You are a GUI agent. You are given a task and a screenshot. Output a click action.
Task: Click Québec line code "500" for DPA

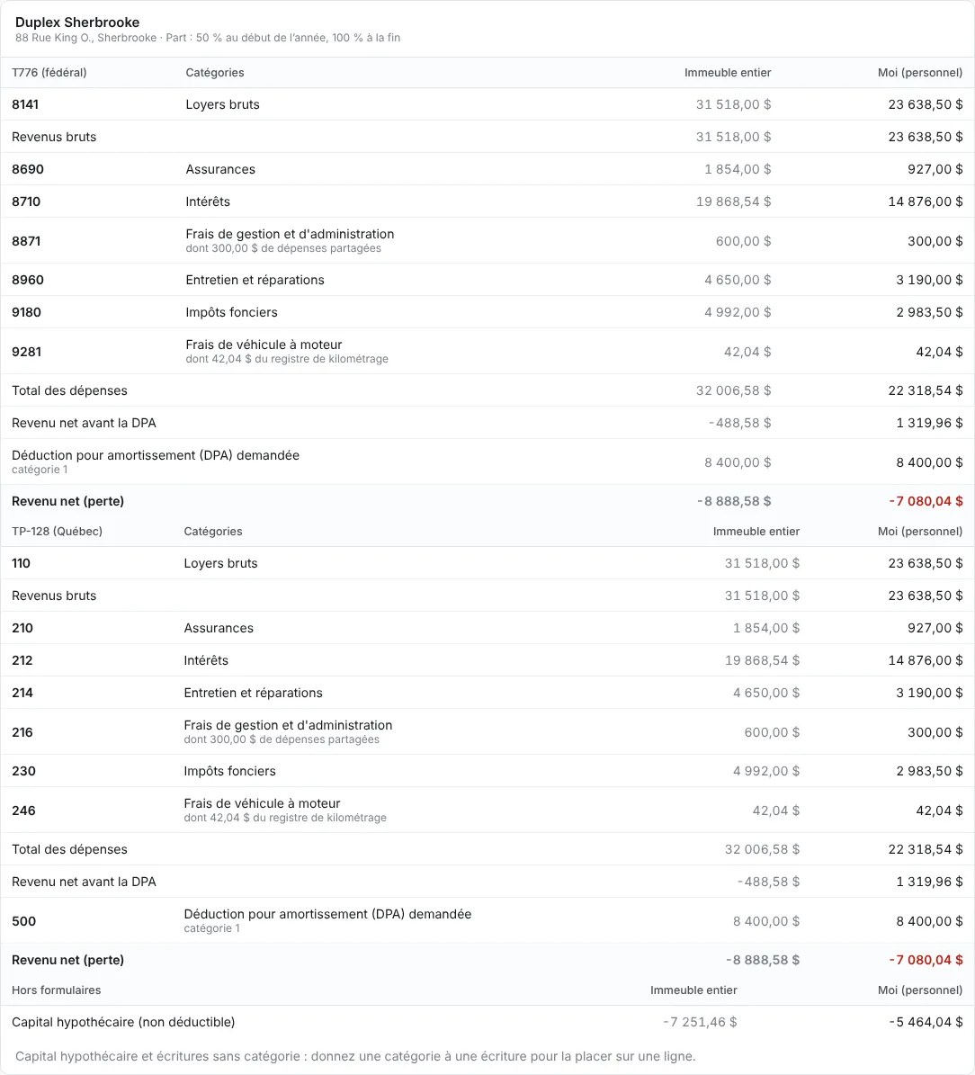[x=23, y=921]
